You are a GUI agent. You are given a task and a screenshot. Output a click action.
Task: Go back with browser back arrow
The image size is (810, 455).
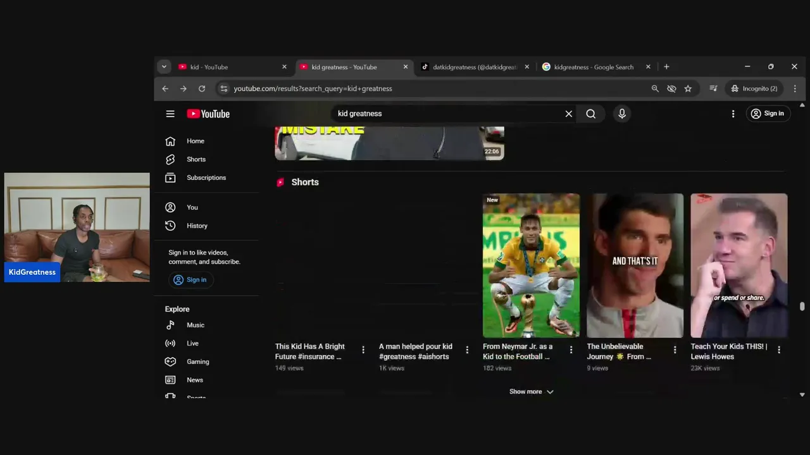pos(165,89)
